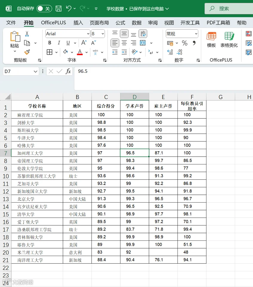Toggle Center horizontal alignment button

coord(124,43)
